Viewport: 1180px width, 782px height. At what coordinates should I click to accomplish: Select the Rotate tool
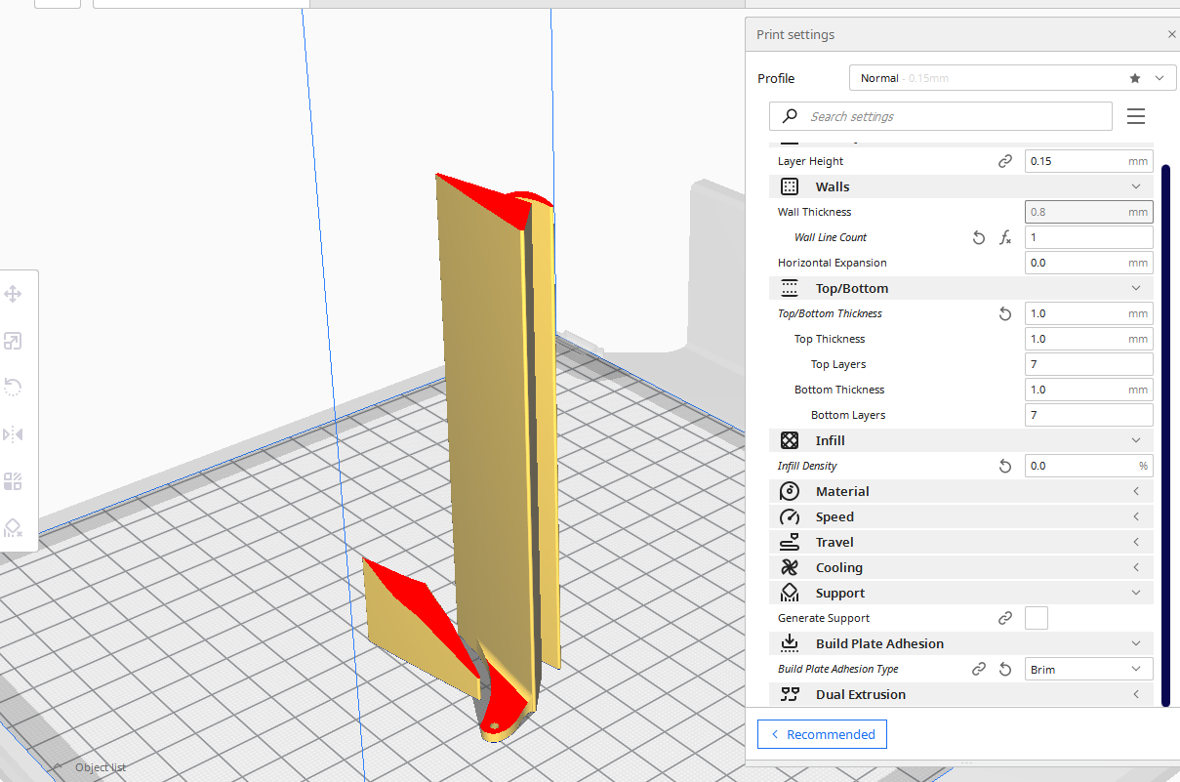[14, 387]
